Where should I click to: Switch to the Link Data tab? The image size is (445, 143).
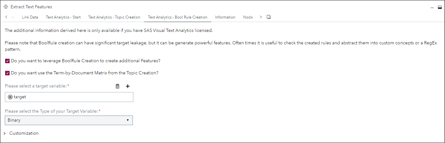30,17
